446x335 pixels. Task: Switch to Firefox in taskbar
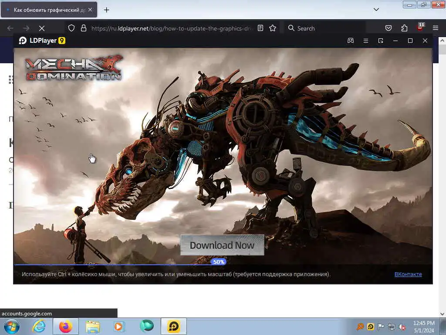pos(66,326)
